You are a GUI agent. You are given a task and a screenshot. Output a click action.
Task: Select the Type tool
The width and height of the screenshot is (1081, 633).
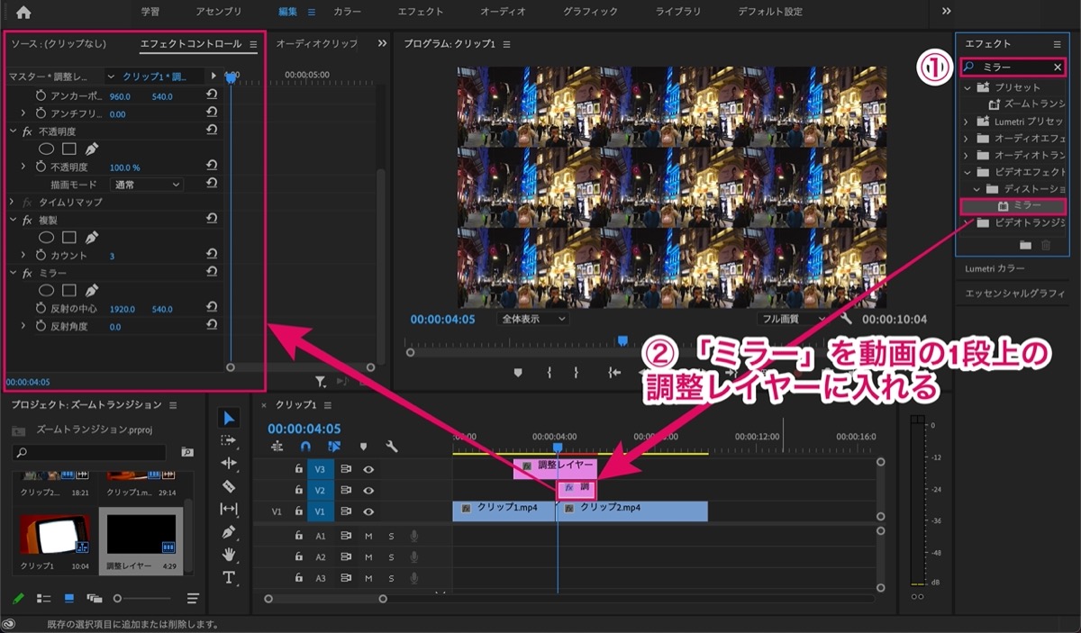228,576
